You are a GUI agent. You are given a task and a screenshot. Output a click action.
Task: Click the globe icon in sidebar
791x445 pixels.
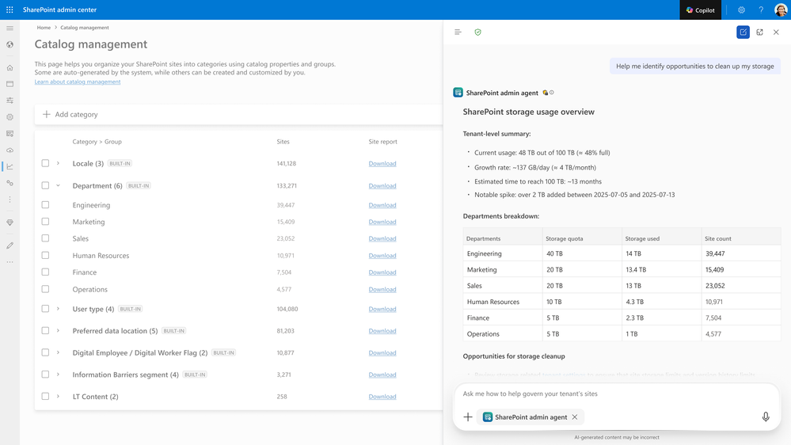coord(10,45)
